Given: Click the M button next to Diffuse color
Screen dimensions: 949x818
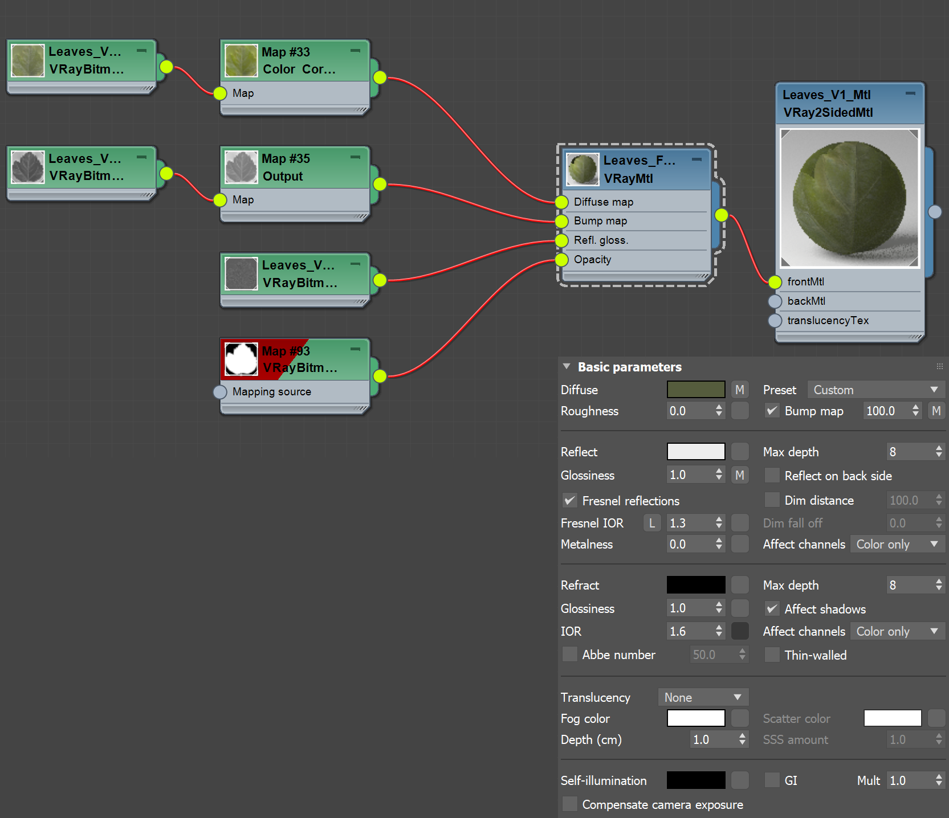Looking at the screenshot, I should (x=739, y=390).
